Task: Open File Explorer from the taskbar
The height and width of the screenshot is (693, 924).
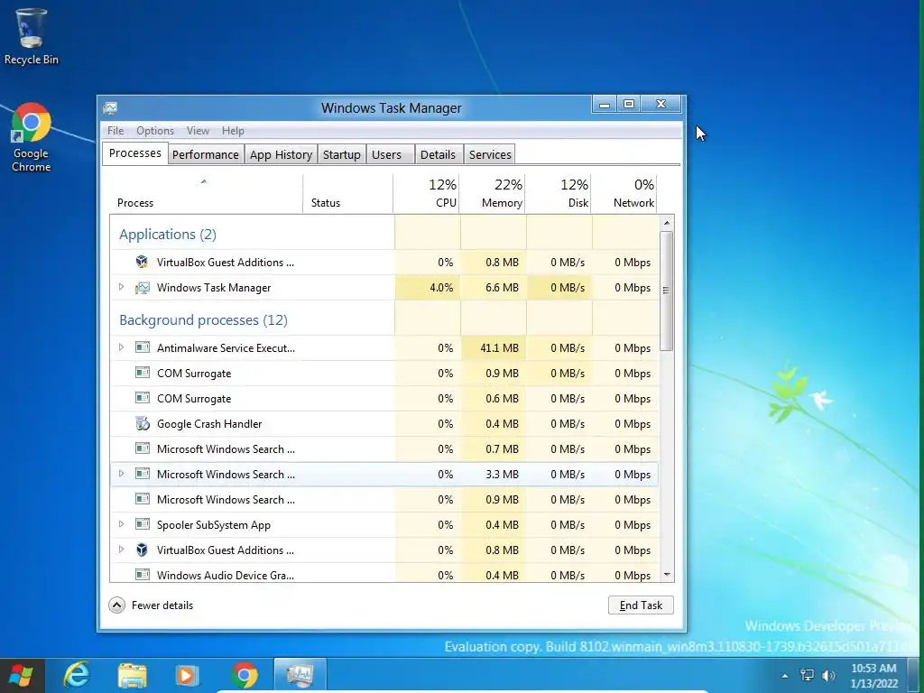Action: (132, 675)
